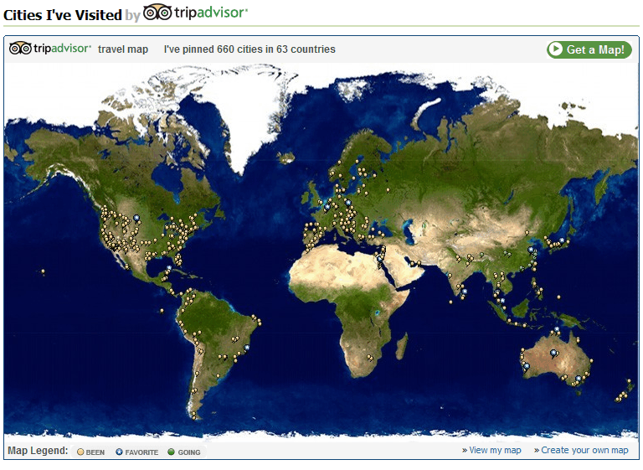Click the 'I've pinned 660 cities in 63 countries' text
Viewport: 643px width, 470px height.
pos(249,49)
